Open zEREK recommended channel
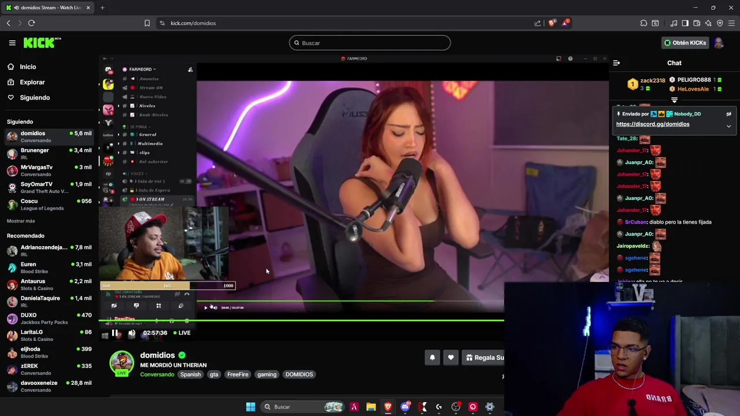This screenshot has height=416, width=740. (x=49, y=369)
